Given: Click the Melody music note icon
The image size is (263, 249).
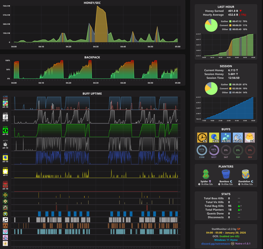Looking at the screenshot, I should click(5, 220).
